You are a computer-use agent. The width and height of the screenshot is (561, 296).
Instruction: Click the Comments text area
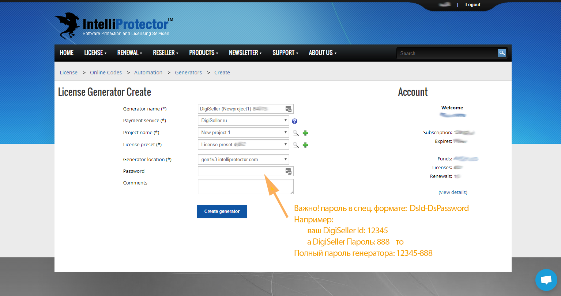pyautogui.click(x=245, y=186)
